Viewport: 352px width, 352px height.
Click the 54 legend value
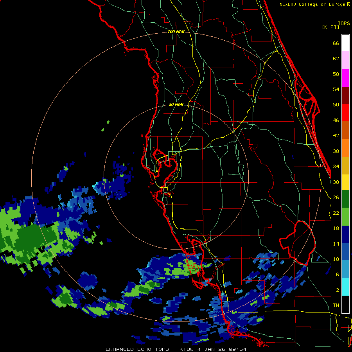[336, 89]
